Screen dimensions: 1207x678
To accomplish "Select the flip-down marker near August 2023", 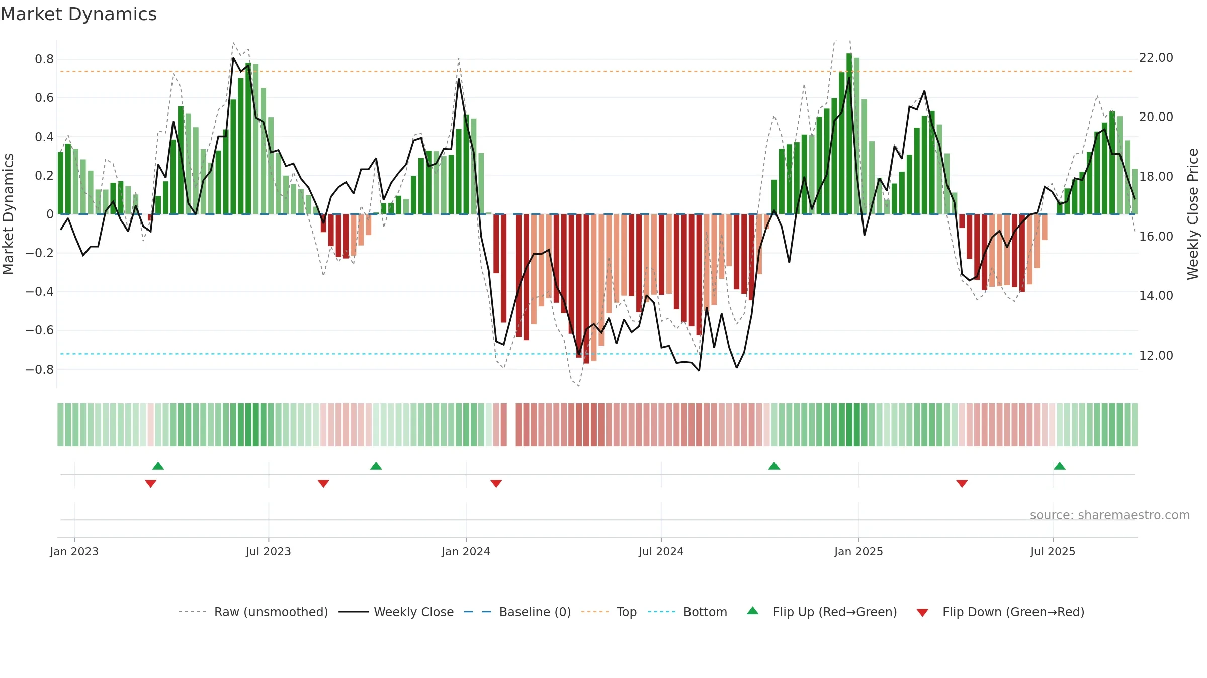I will point(323,484).
